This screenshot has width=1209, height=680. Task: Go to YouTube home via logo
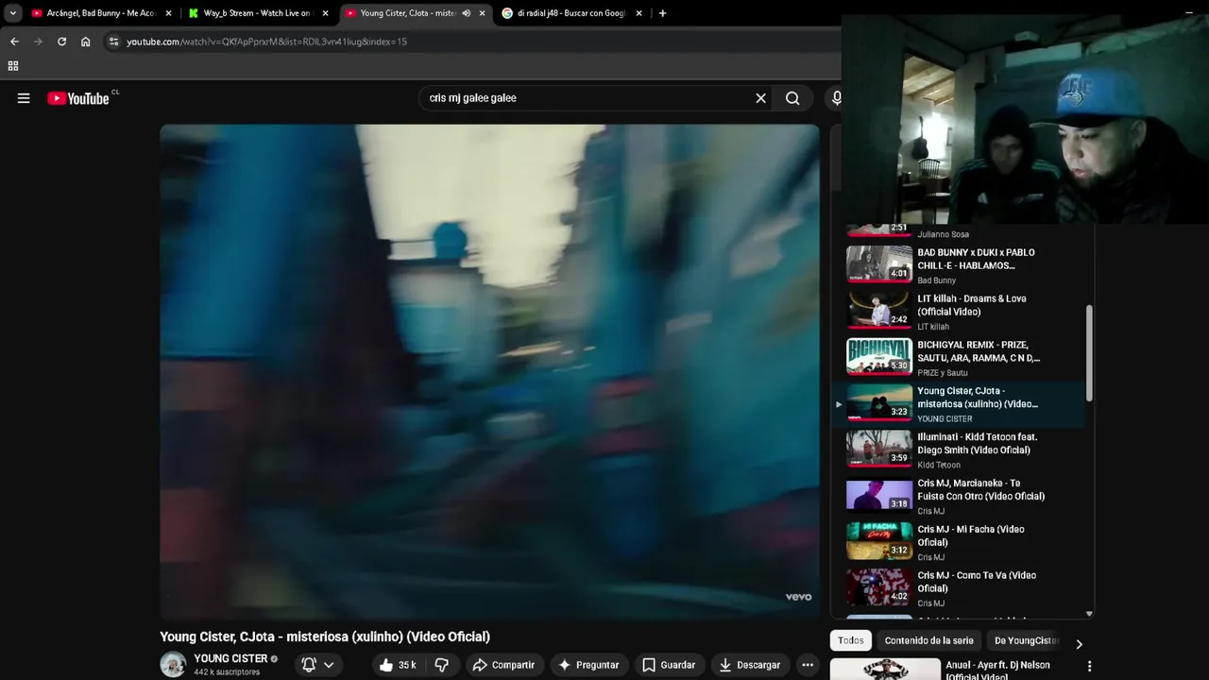[x=78, y=98]
